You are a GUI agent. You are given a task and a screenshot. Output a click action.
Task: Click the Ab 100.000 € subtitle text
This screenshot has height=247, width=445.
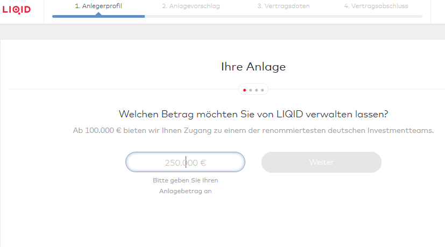click(253, 130)
